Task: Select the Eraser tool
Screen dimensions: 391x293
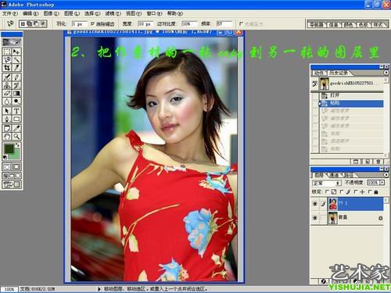Action: pos(7,93)
